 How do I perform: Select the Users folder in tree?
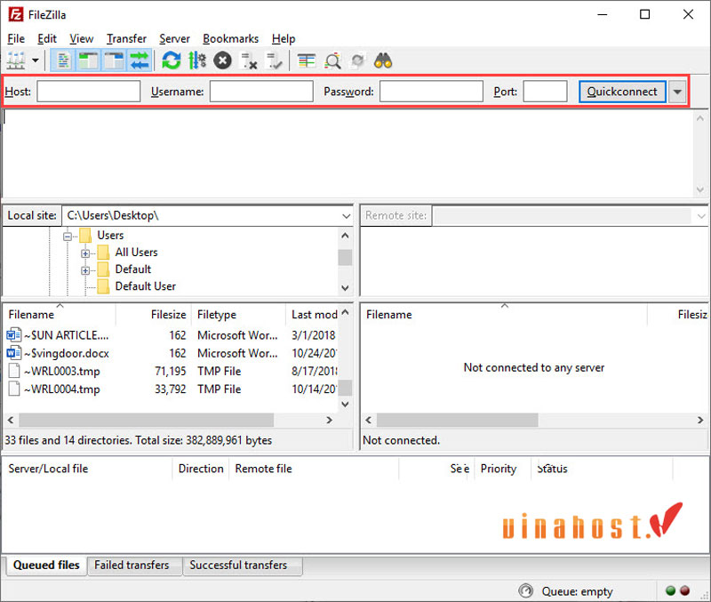coord(110,236)
